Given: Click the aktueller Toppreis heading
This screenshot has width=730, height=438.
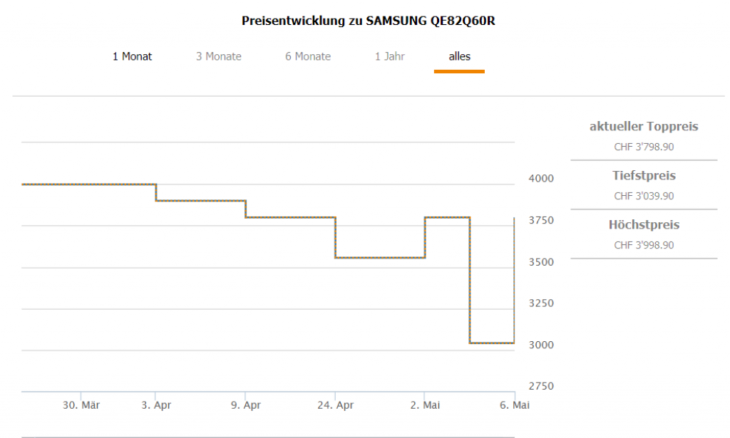Looking at the screenshot, I should (x=644, y=127).
